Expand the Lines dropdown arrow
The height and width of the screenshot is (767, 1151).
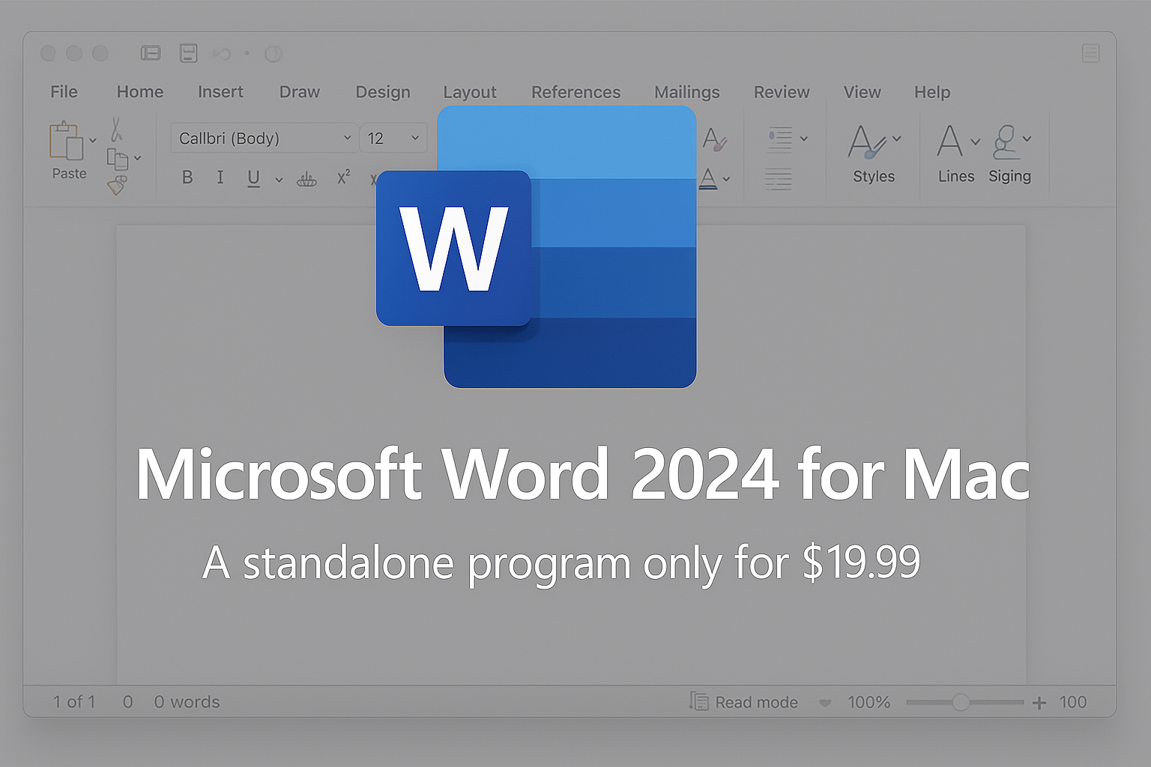coord(975,142)
